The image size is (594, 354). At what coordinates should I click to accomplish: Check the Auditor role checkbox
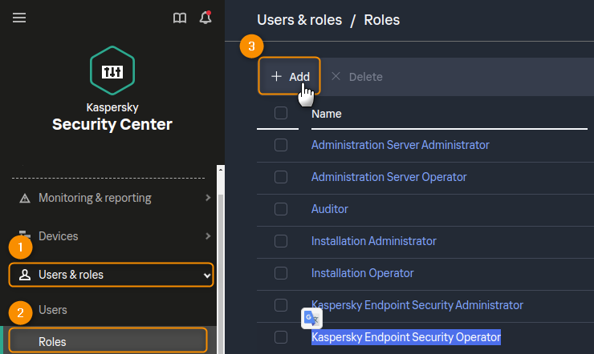click(281, 209)
